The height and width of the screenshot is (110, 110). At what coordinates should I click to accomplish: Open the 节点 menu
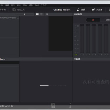(x=37, y=5)
